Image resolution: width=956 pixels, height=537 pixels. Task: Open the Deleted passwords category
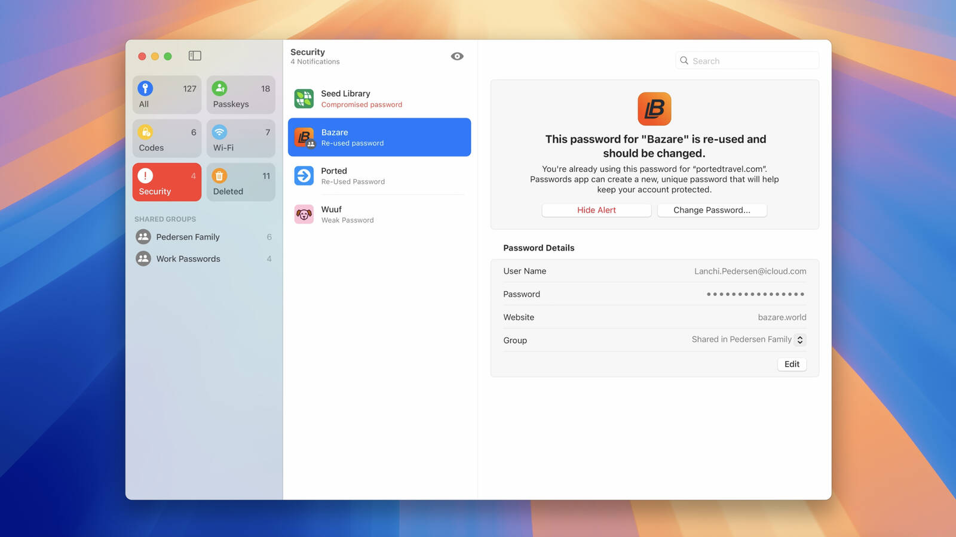point(241,182)
